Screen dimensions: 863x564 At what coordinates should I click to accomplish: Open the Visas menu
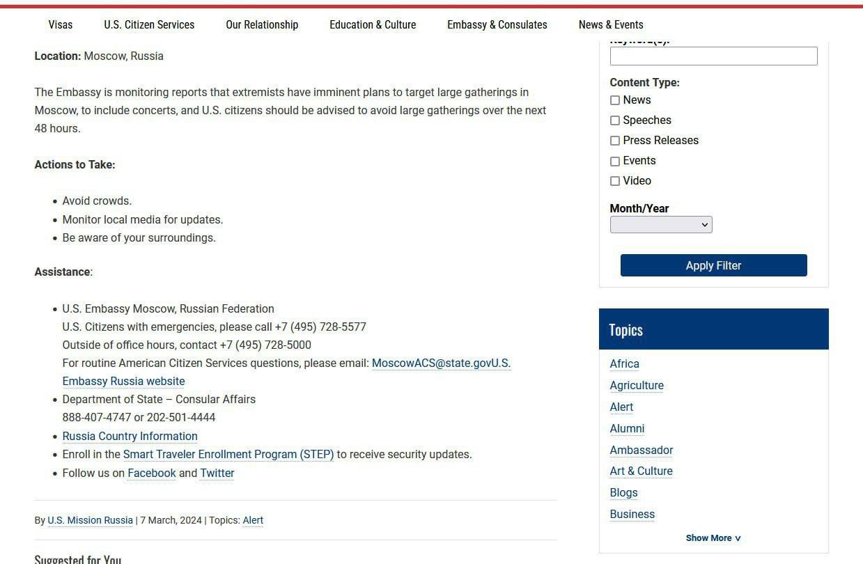61,25
